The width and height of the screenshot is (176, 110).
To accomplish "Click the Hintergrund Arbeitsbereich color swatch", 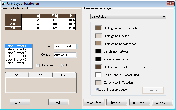I will click(98, 28).
